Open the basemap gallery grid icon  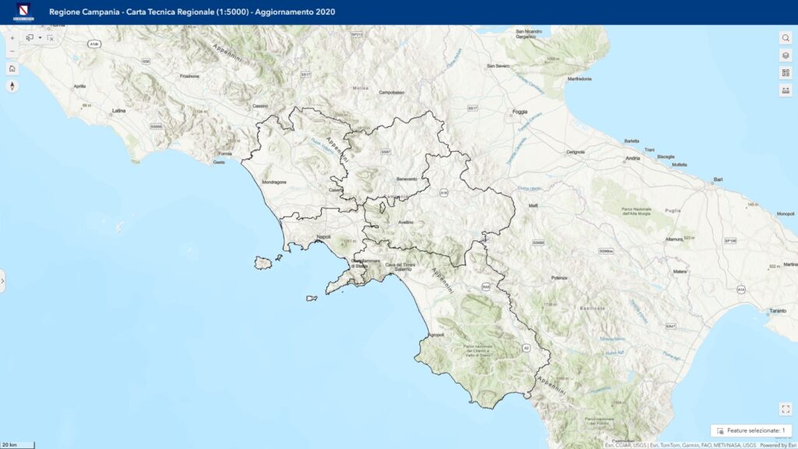tap(786, 73)
